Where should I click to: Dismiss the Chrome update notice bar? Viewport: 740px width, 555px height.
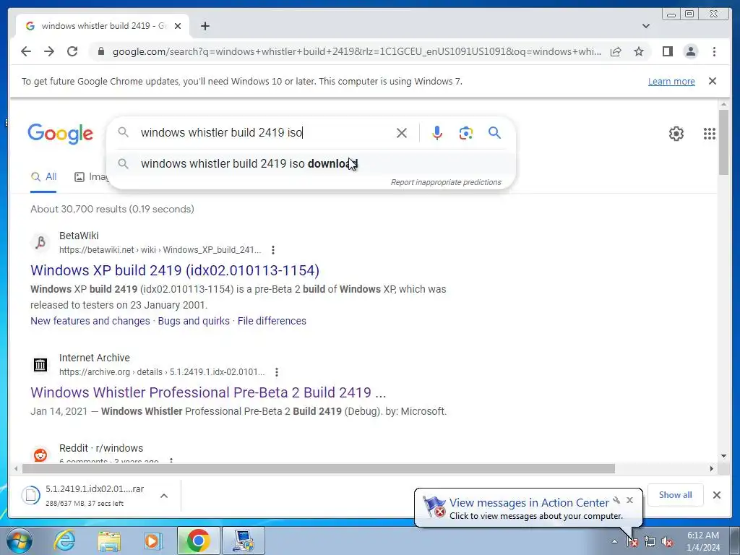point(713,81)
